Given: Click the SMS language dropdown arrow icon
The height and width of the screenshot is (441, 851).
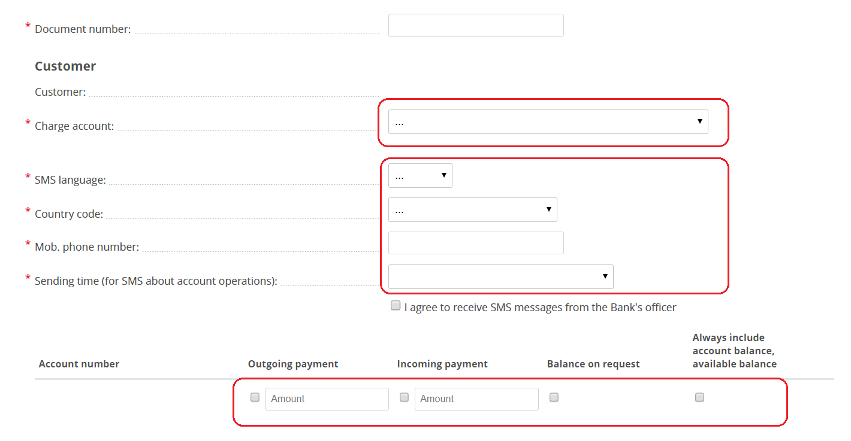Looking at the screenshot, I should tap(443, 175).
